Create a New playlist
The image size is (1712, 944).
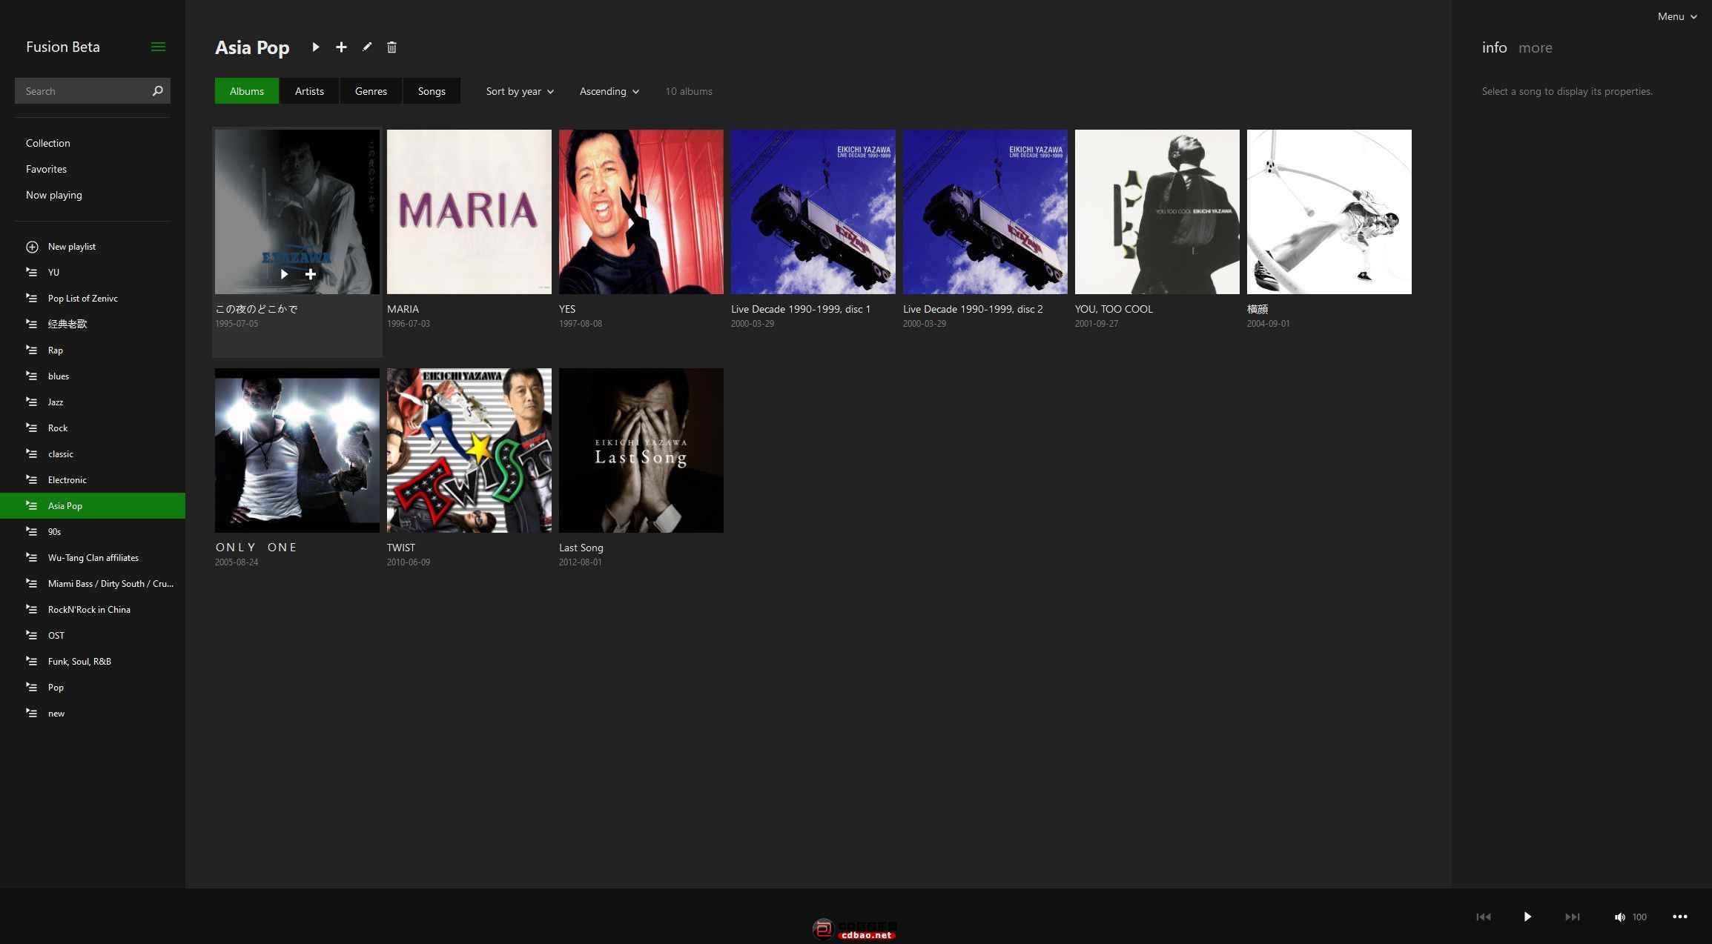click(x=71, y=247)
